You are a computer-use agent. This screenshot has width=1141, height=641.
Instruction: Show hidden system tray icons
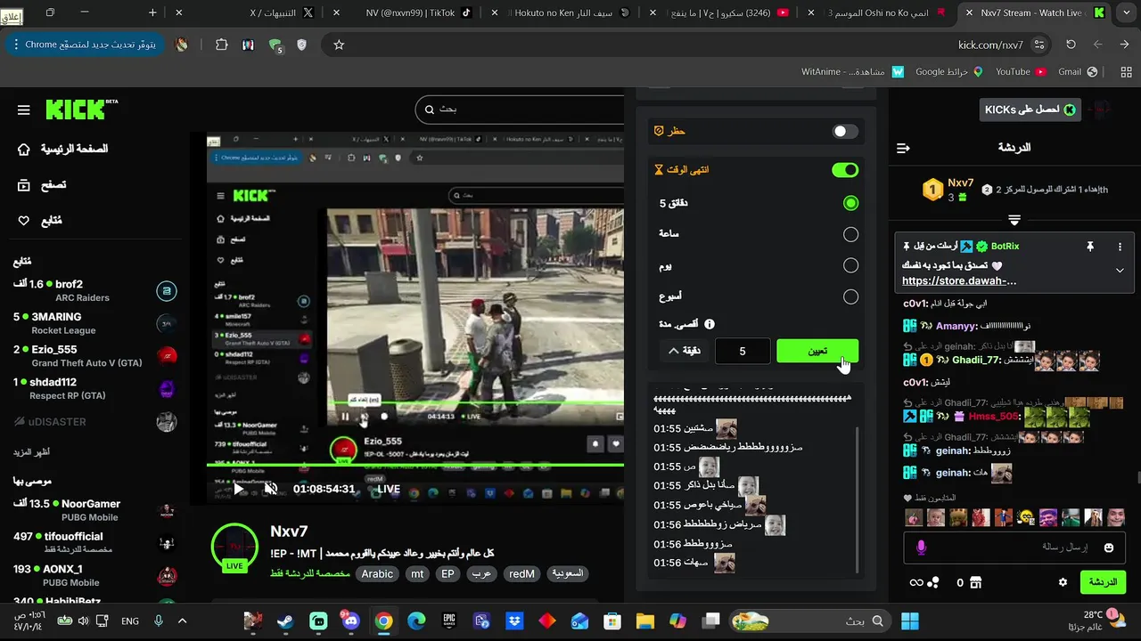(182, 621)
